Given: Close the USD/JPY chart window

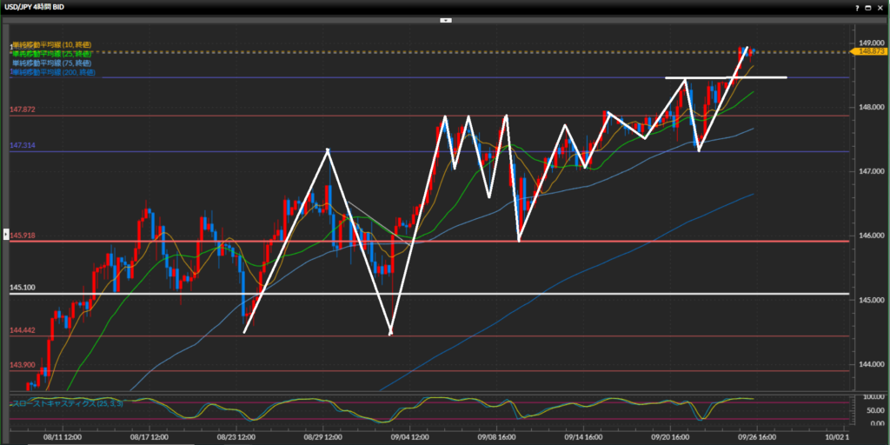Looking at the screenshot, I should point(880,7).
